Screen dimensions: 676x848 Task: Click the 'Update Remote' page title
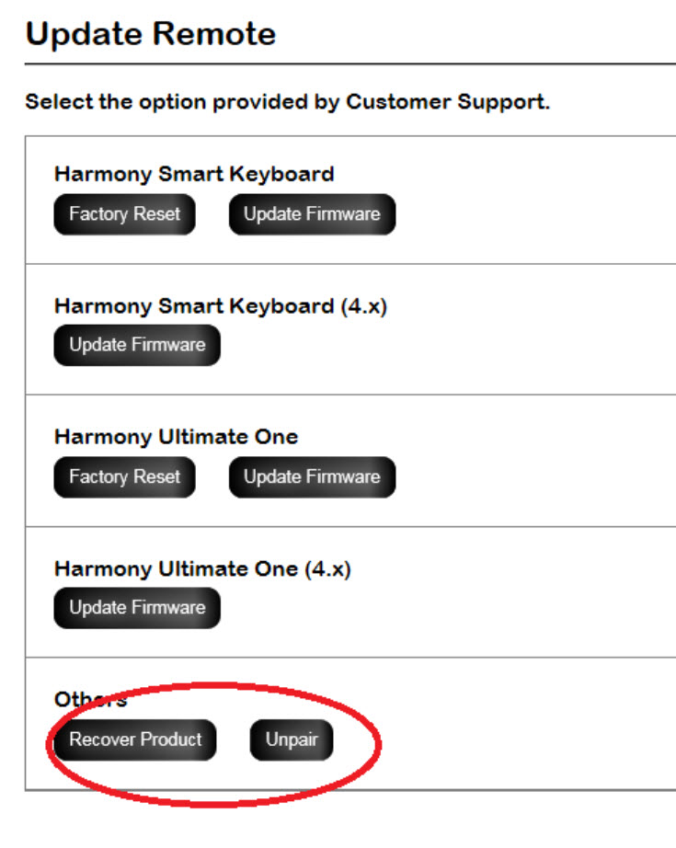[151, 35]
